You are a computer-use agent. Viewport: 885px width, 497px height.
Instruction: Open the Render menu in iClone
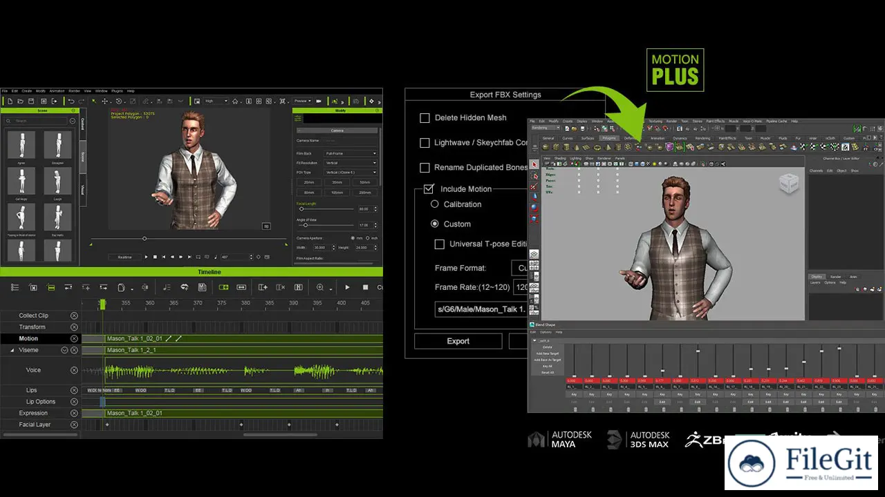[x=74, y=91]
